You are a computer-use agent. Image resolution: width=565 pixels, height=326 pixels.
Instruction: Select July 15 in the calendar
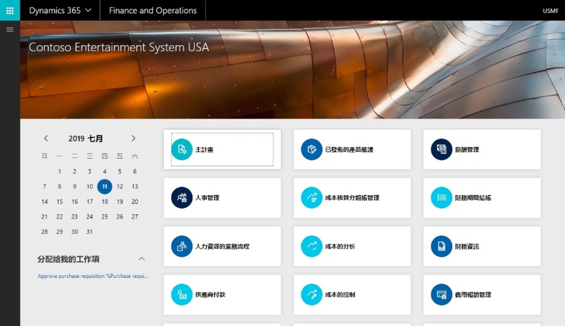point(59,201)
